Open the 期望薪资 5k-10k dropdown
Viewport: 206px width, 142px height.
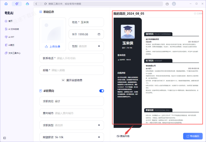coord(72,137)
